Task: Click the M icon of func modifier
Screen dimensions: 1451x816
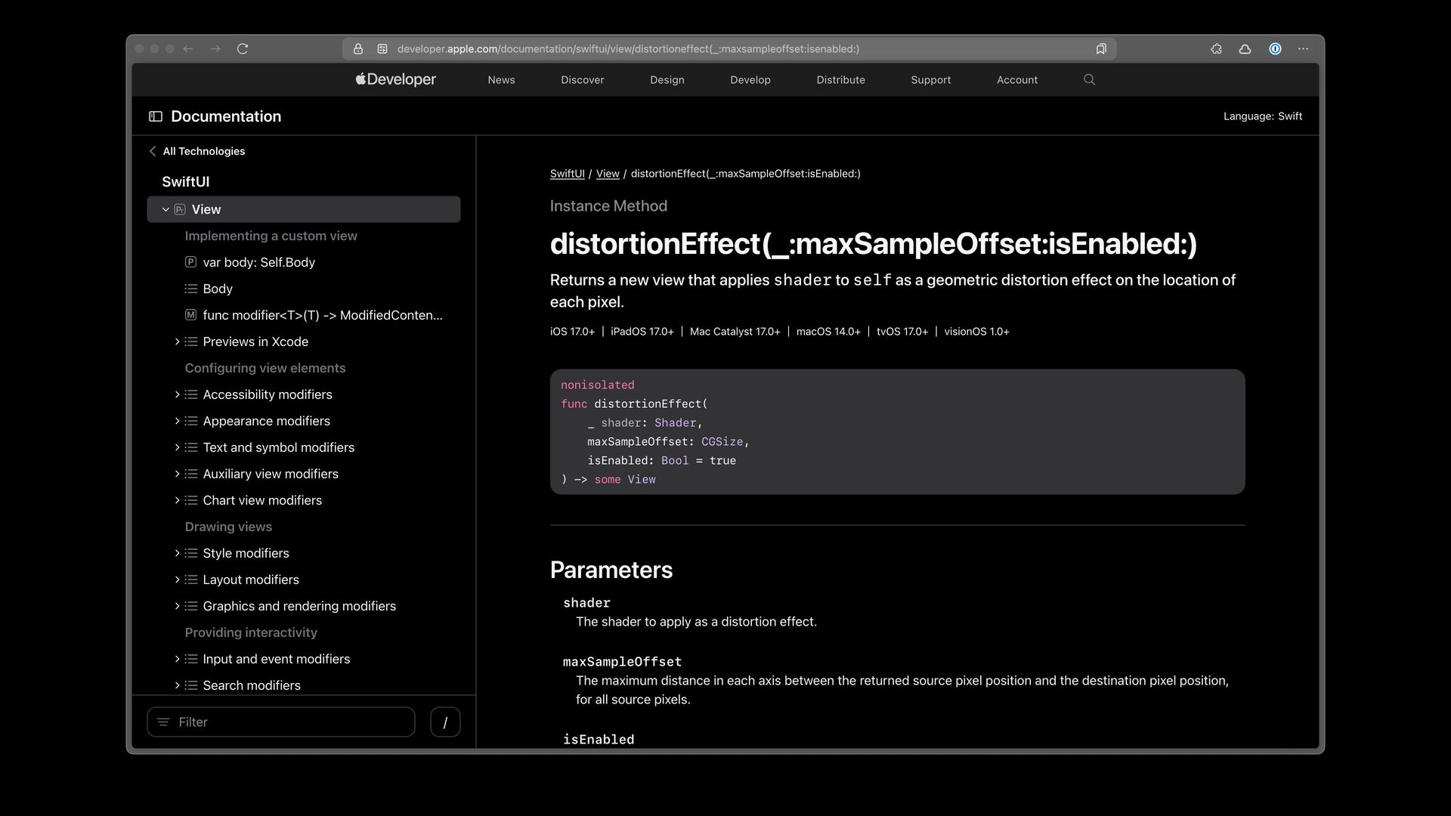Action: (x=190, y=315)
